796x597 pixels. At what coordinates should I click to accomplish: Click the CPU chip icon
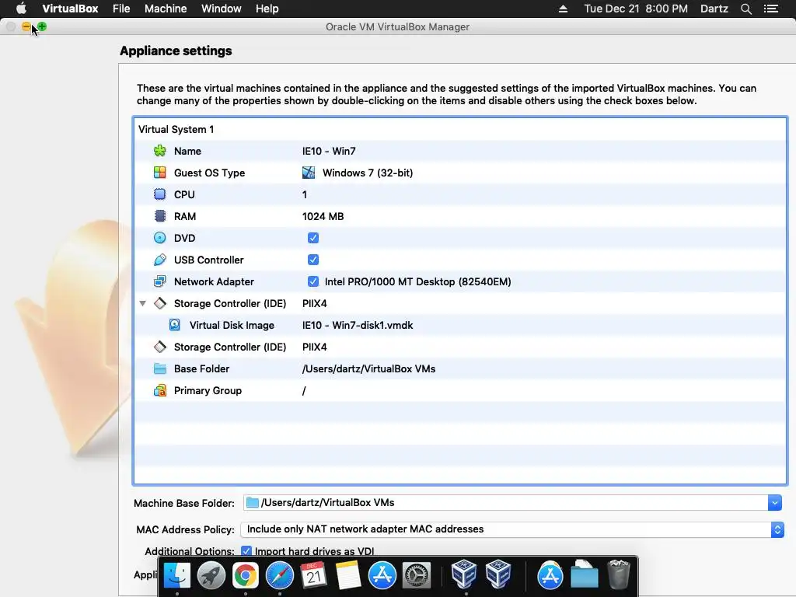(x=160, y=194)
